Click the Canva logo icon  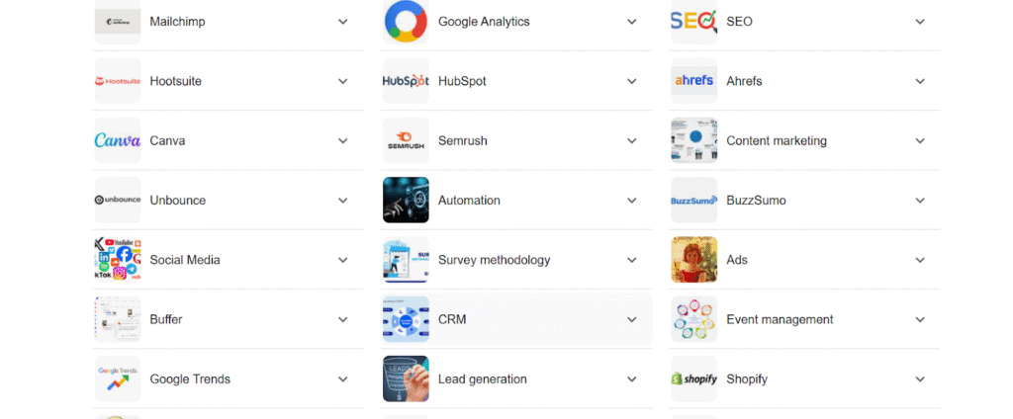point(117,140)
